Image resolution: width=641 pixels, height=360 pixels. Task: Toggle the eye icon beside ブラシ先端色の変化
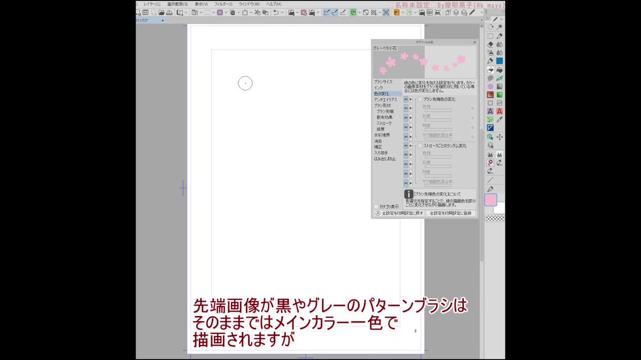tap(406, 99)
